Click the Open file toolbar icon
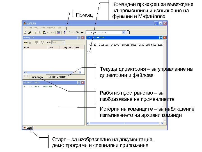The image size is (202, 152). pos(30,32)
